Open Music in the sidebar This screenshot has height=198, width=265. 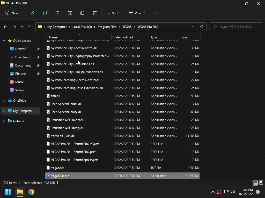[19, 82]
